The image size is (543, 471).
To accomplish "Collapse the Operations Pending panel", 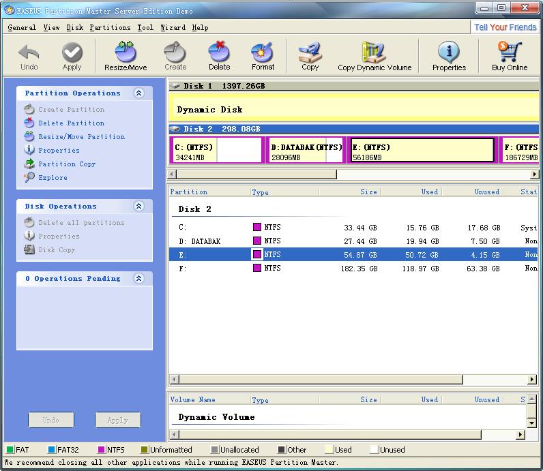I will point(139,278).
